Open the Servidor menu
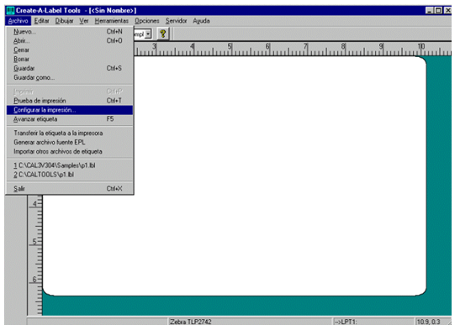 pos(176,21)
